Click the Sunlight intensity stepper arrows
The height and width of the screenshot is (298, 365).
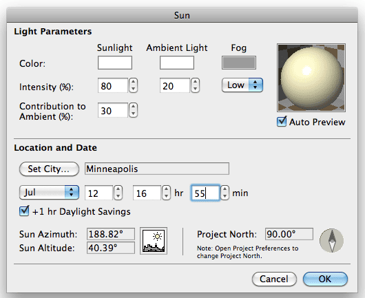point(133,85)
